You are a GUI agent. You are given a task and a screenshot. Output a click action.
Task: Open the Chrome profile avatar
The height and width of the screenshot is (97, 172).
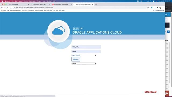(160, 8)
